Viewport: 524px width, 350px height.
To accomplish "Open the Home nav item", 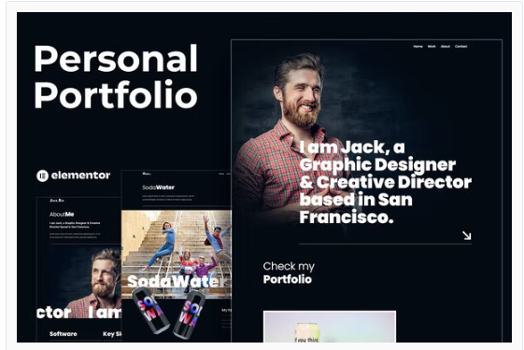I will point(418,47).
